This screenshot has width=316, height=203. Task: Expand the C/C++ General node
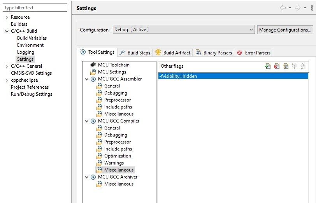[7, 66]
